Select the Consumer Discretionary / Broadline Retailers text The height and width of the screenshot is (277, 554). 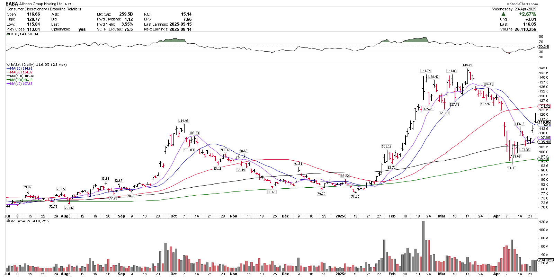click(44, 9)
